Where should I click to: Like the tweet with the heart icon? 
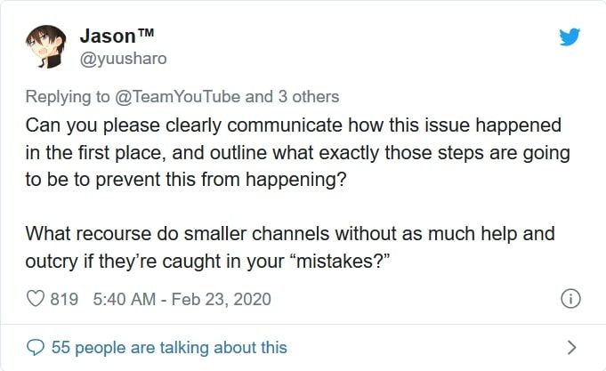(36, 299)
